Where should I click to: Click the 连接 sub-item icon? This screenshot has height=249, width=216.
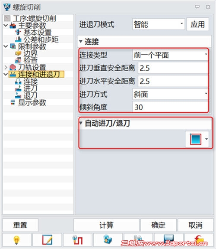[x=18, y=81]
